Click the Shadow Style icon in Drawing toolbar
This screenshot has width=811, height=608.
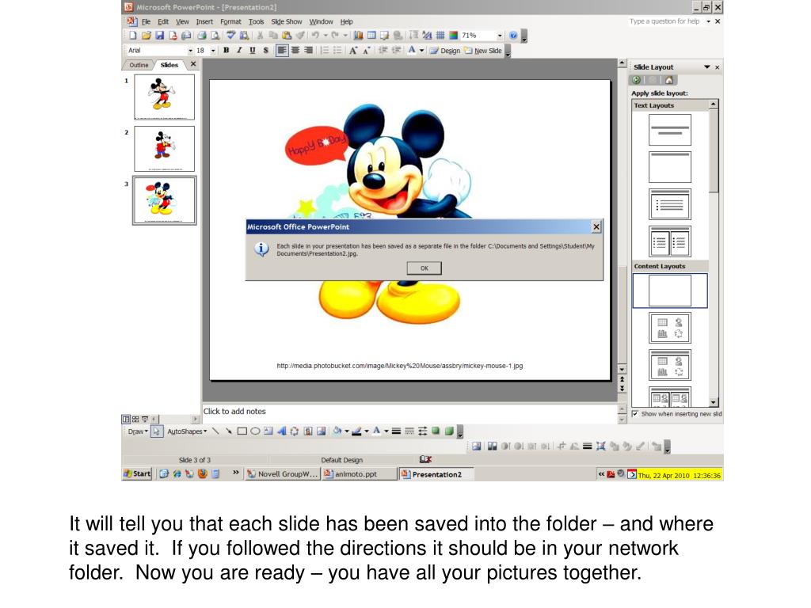436,431
